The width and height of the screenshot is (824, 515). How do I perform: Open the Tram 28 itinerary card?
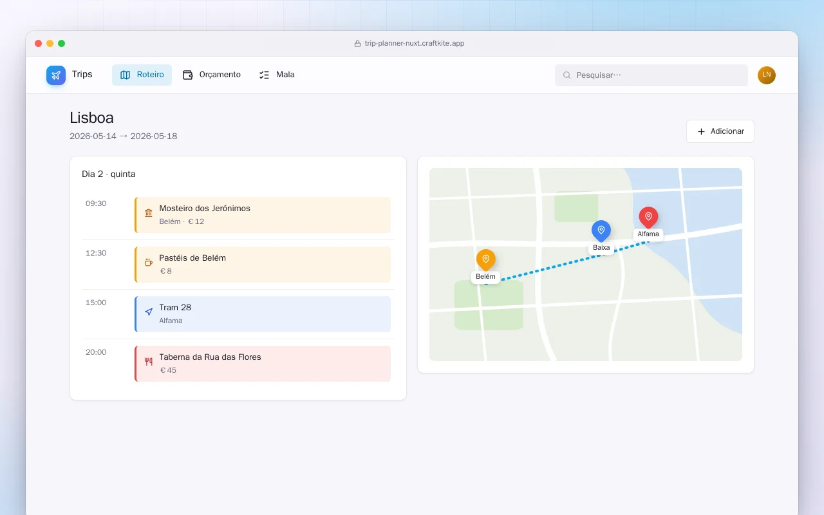263,314
